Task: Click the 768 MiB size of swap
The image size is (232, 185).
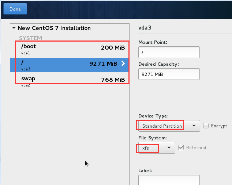Action: point(113,80)
